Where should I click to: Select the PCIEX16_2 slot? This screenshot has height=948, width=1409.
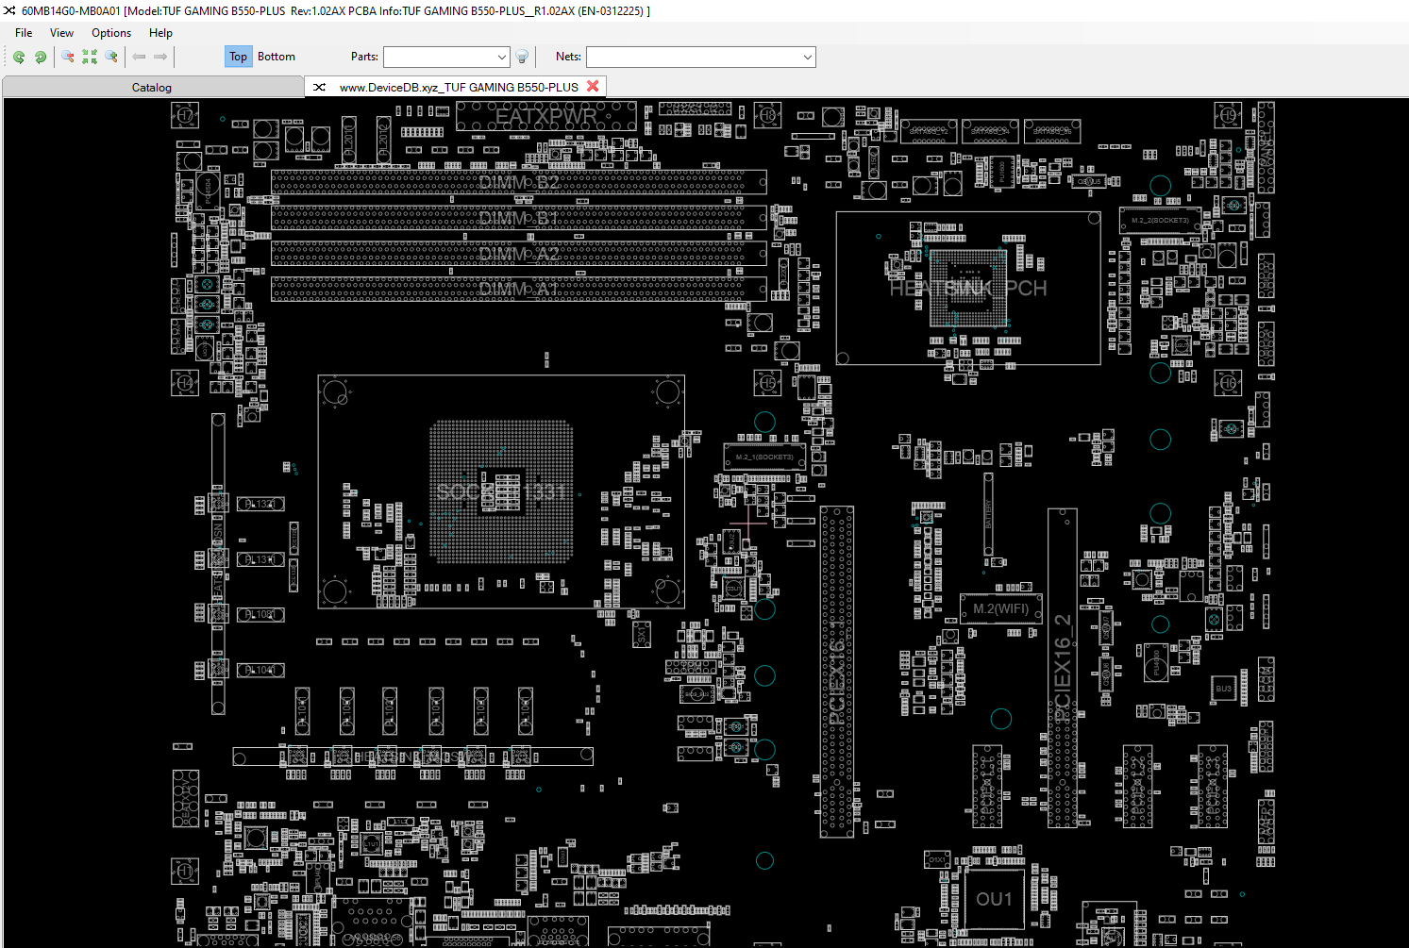[x=1063, y=668]
